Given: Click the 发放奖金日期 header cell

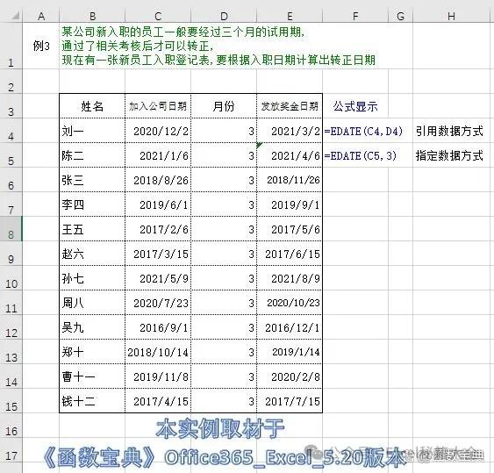Looking at the screenshot, I should [x=290, y=106].
